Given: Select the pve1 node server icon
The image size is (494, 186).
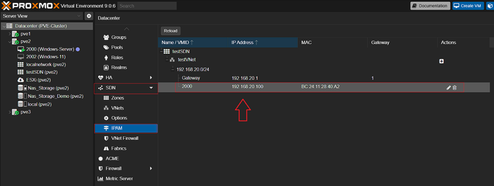Looking at the screenshot, I should coord(15,34).
